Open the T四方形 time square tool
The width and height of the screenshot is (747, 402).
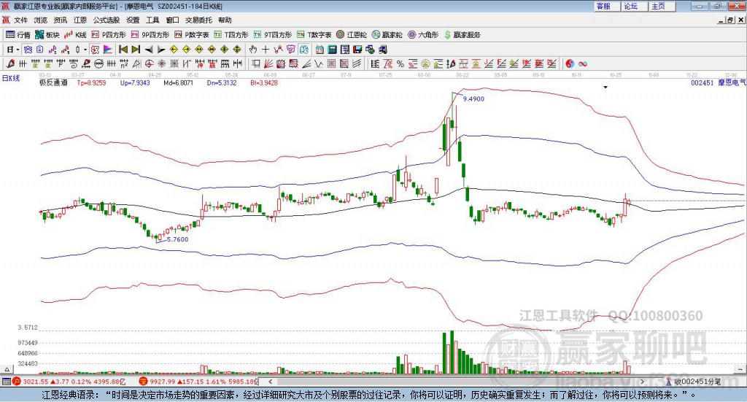231,35
